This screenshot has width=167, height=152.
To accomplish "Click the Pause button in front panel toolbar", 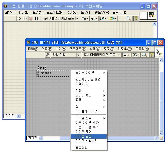I will coord(37,18).
